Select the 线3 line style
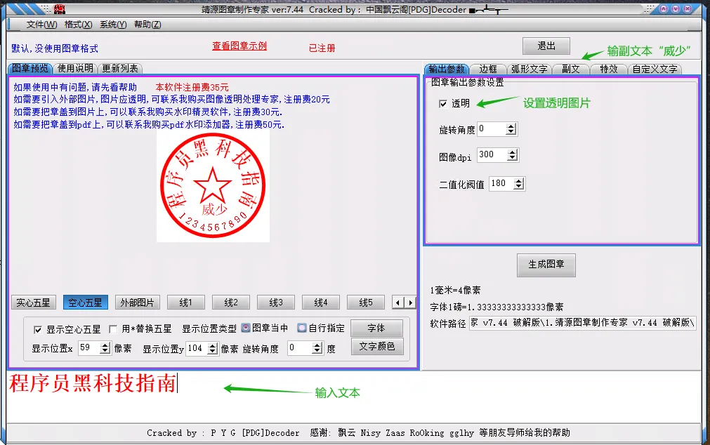This screenshot has width=710, height=445. 275,302
